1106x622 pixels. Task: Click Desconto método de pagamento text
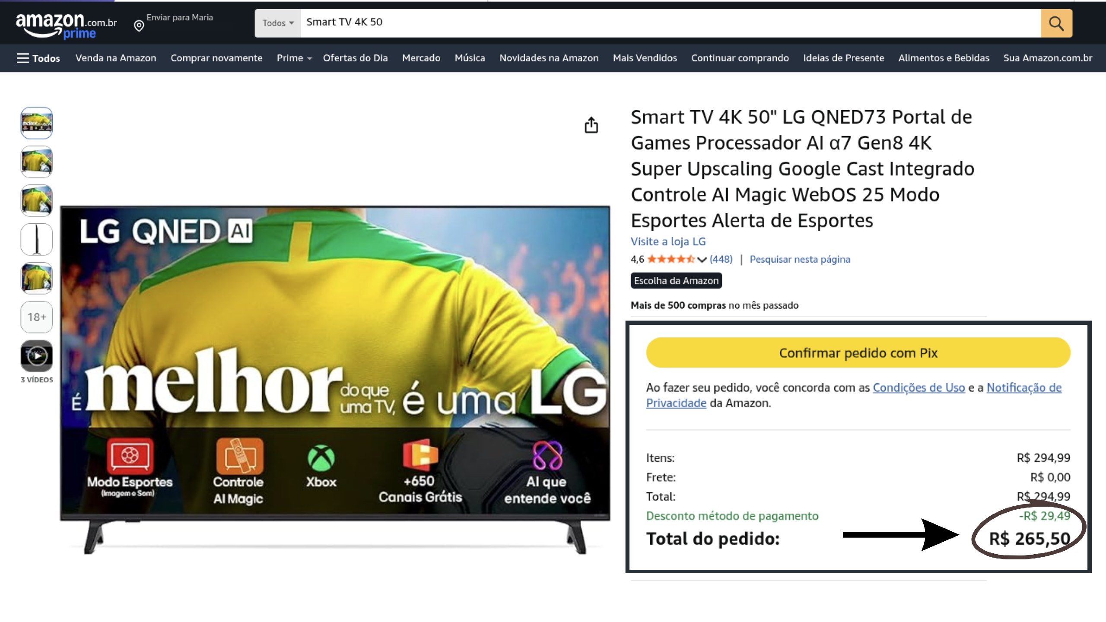(x=732, y=516)
